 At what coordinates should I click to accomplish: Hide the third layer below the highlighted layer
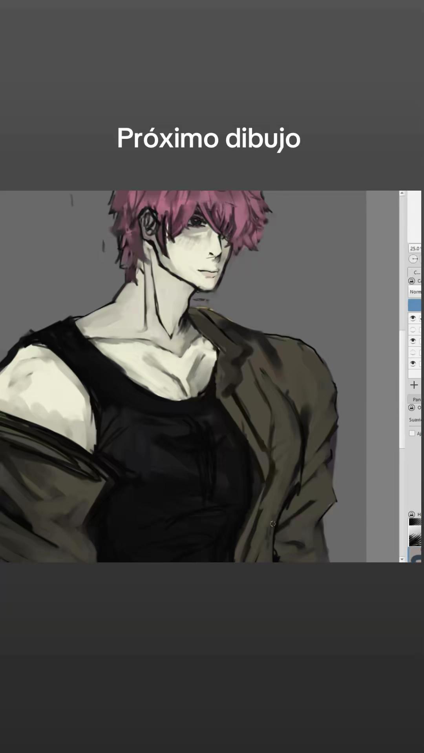(413, 341)
